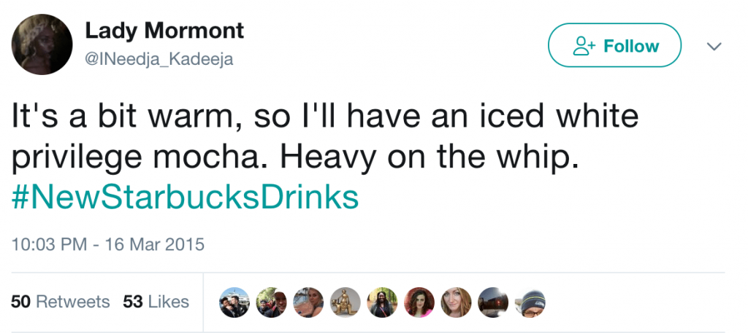Click the Follow button

click(x=614, y=45)
